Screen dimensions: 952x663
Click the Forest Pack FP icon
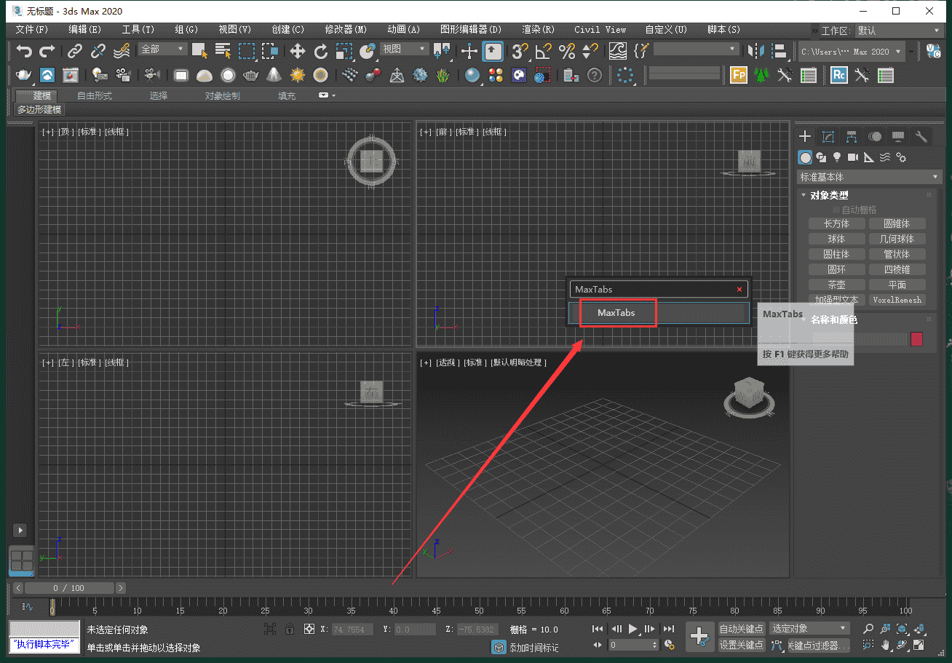pos(739,75)
